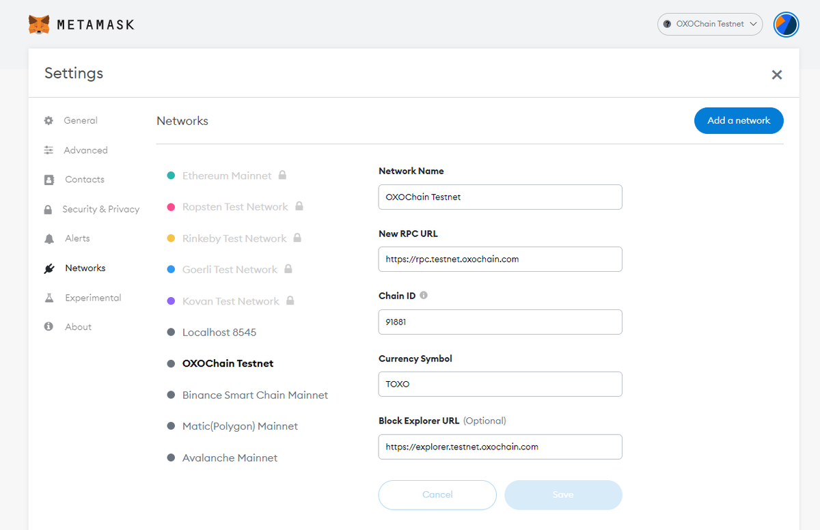This screenshot has width=820, height=530.
Task: Click lock icon beside Ethereum Mainnet
Action: [282, 175]
